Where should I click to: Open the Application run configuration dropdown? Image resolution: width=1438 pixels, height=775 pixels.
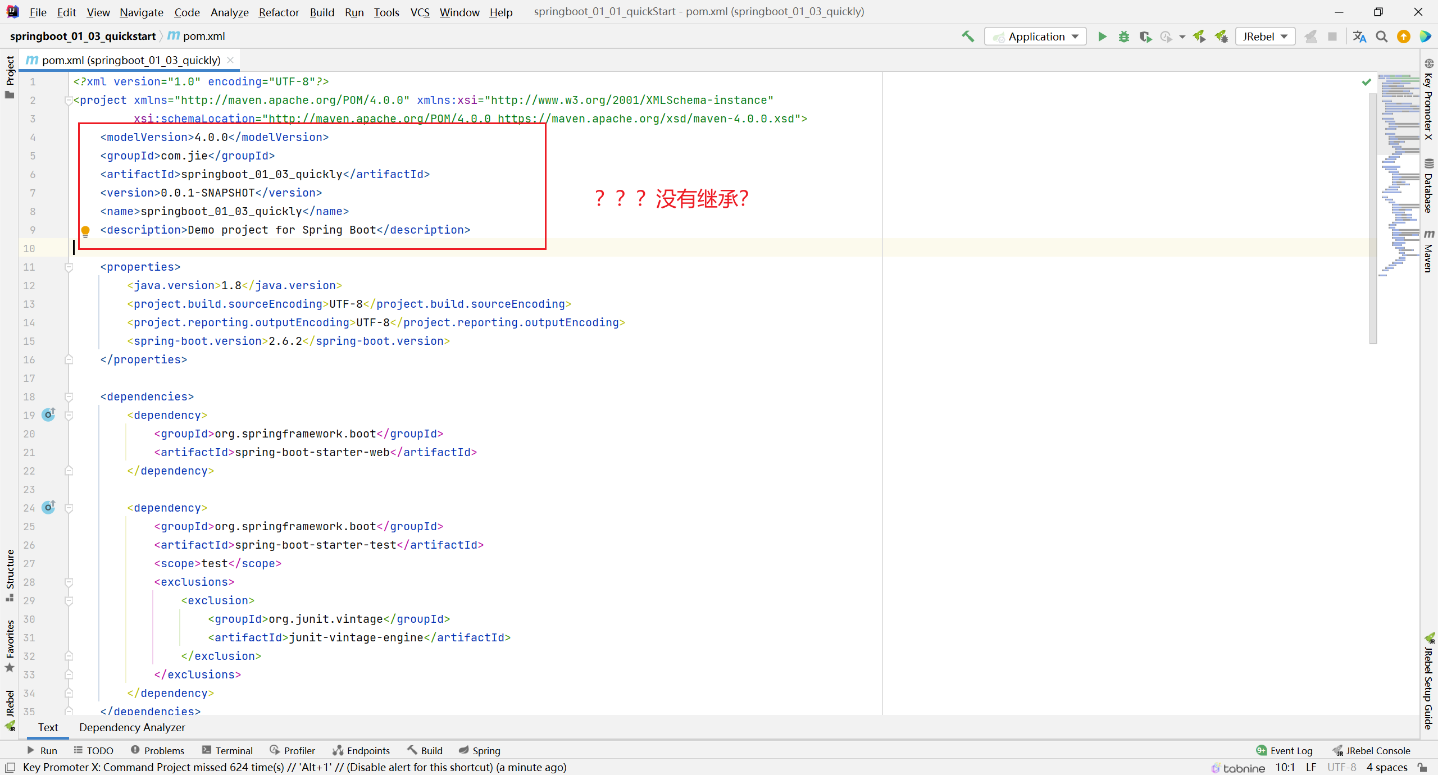click(1035, 36)
